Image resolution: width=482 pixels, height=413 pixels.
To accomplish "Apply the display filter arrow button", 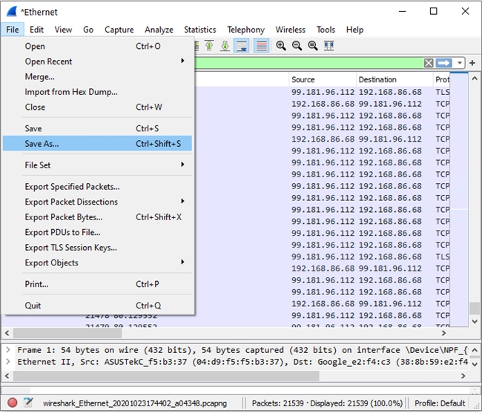I will point(444,64).
